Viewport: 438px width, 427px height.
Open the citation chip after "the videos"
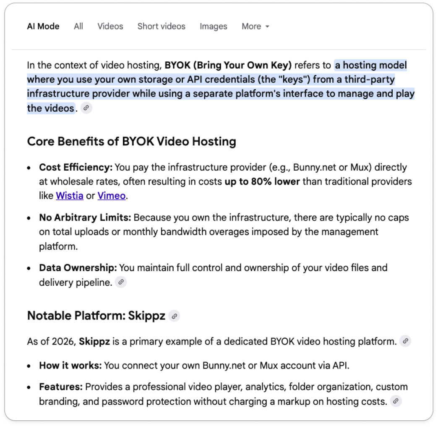86,108
